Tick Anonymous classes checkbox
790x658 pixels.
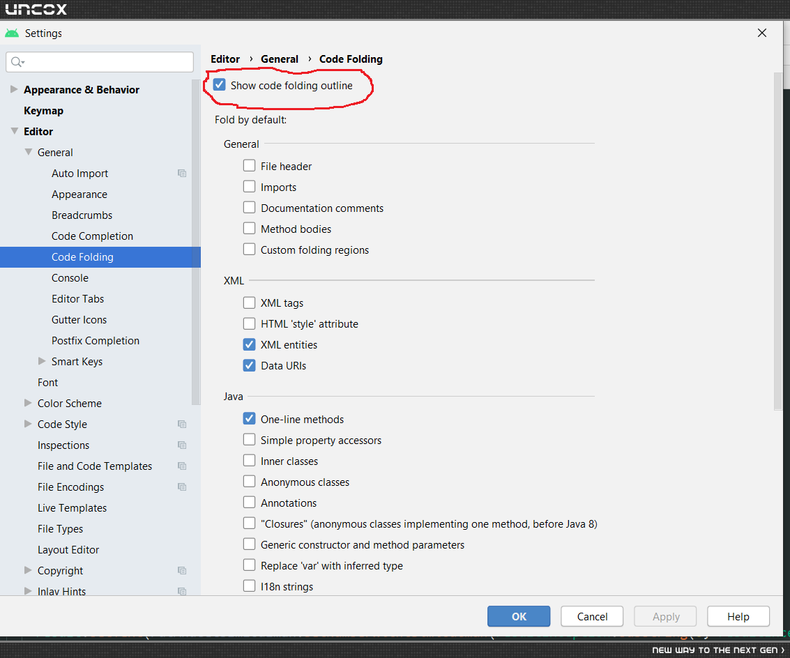click(249, 482)
